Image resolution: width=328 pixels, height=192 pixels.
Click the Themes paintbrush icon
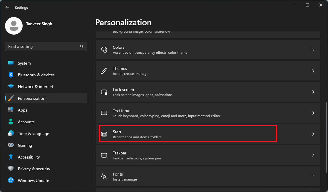pyautogui.click(x=104, y=70)
